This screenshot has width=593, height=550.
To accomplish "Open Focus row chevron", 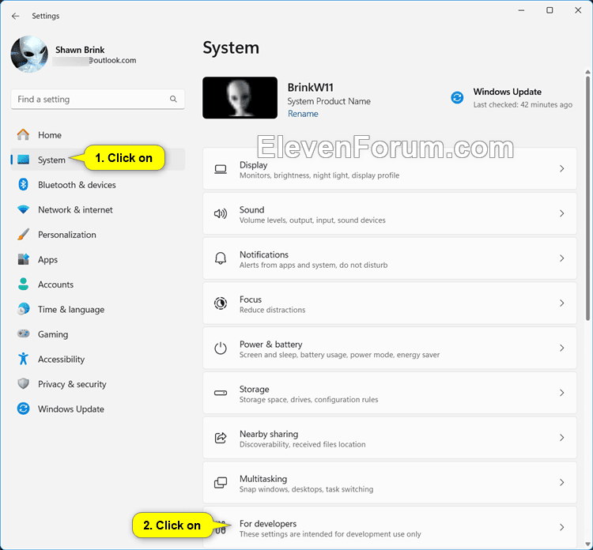I will coord(561,303).
